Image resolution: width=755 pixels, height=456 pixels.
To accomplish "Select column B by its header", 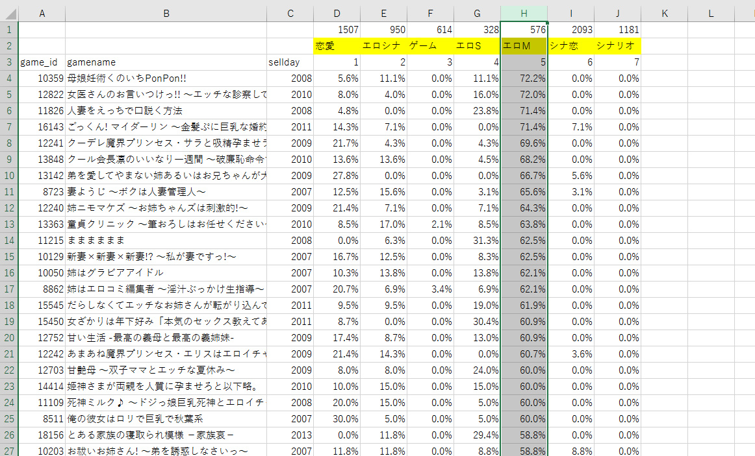I will (x=166, y=13).
